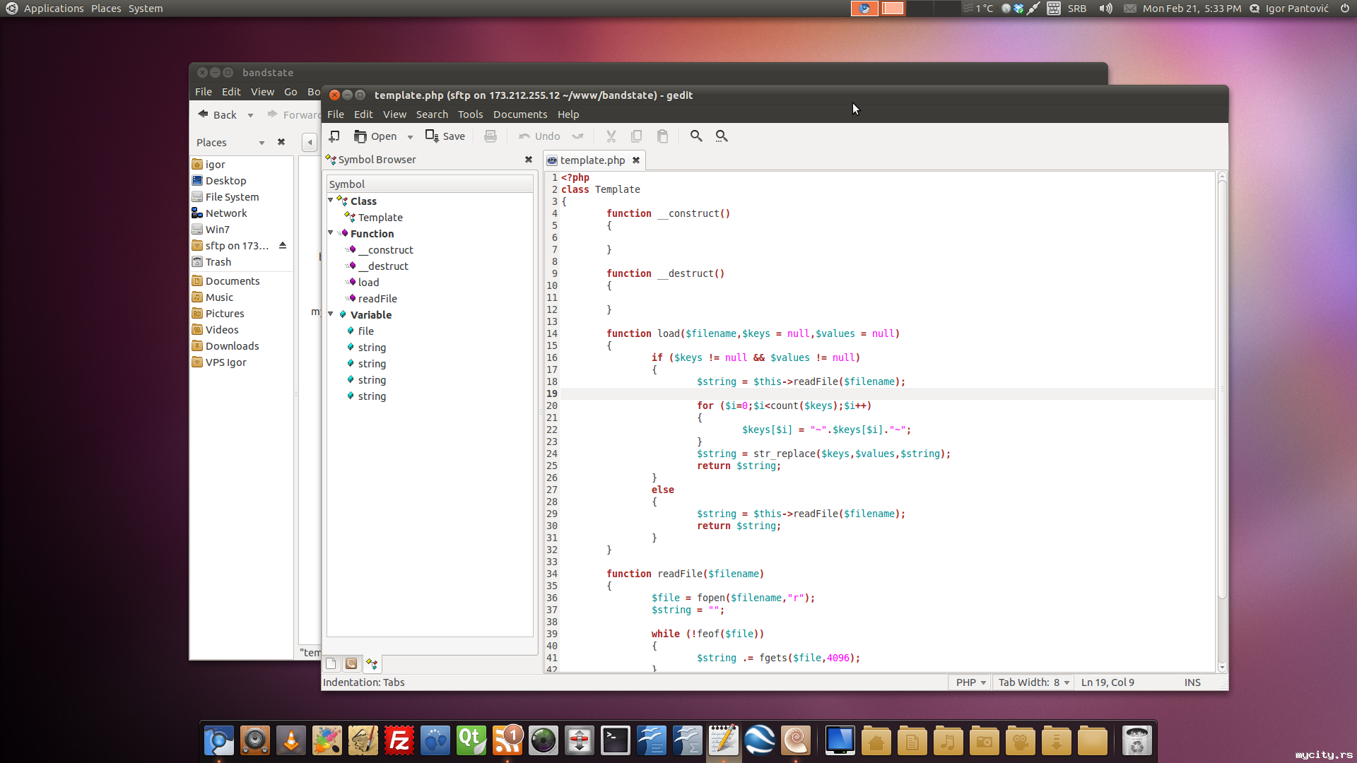This screenshot has width=1357, height=763.
Task: Click the new document toolbar icon
Action: [334, 136]
